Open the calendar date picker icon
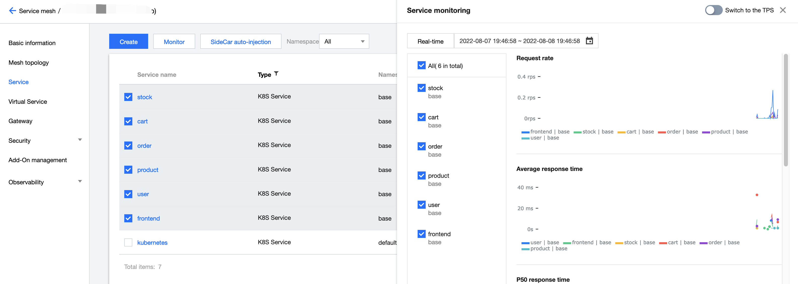798x284 pixels. (589, 41)
